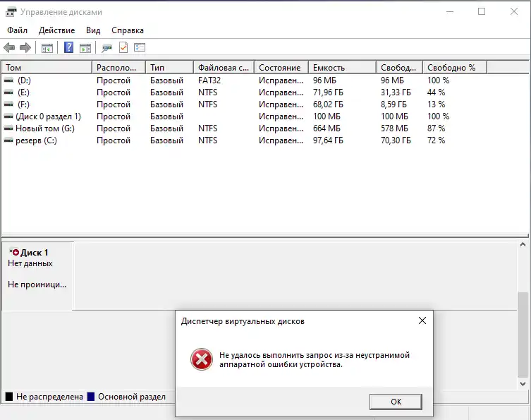Click the red error icon in the dialog
The width and height of the screenshot is (531, 420).
tap(202, 359)
